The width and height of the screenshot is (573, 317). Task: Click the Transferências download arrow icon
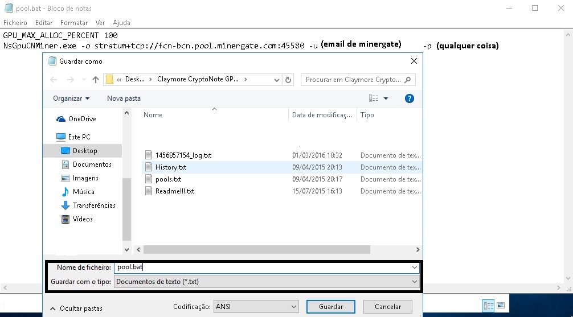[66, 205]
